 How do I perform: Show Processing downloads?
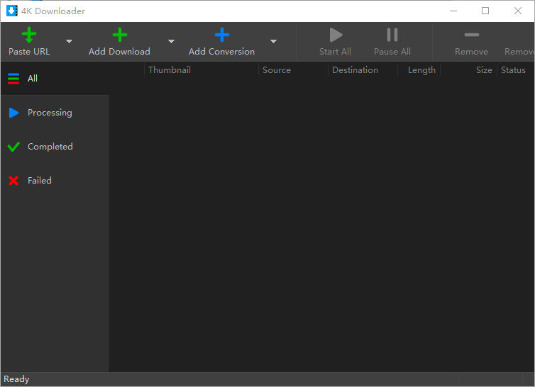pyautogui.click(x=55, y=113)
